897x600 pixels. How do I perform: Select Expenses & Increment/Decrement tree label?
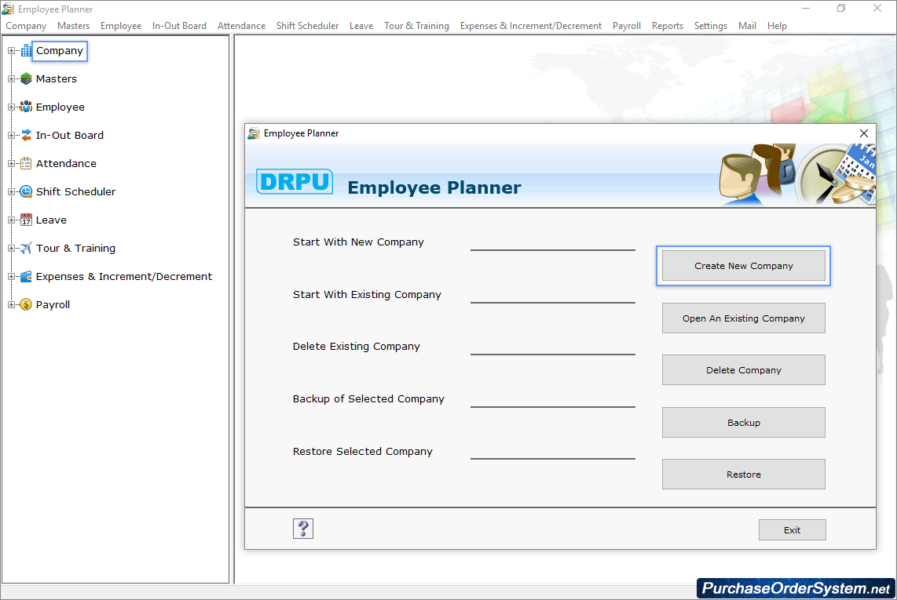124,277
